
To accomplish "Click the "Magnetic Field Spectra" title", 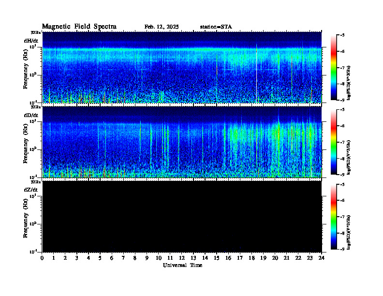I will pyautogui.click(x=79, y=27).
